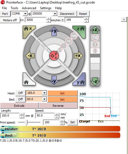Screen dimensions: 128x154
Task: Click the Print speed slider handle
Action: 26,122
